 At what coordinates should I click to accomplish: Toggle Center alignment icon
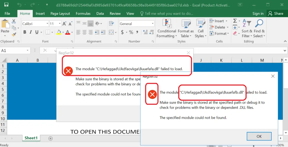(x=84, y=32)
